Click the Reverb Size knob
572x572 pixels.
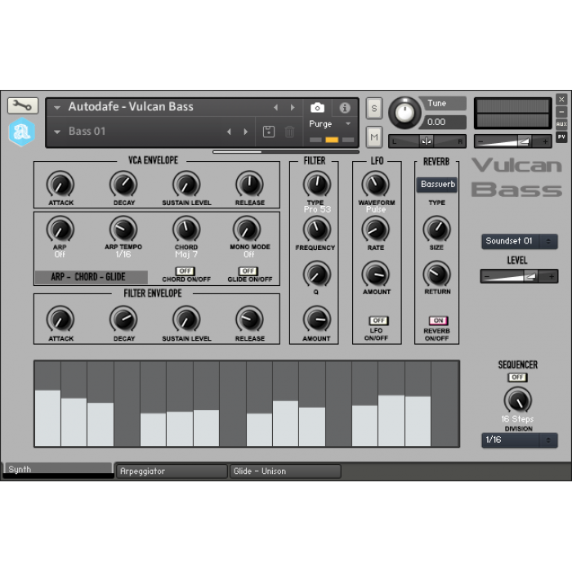436,230
